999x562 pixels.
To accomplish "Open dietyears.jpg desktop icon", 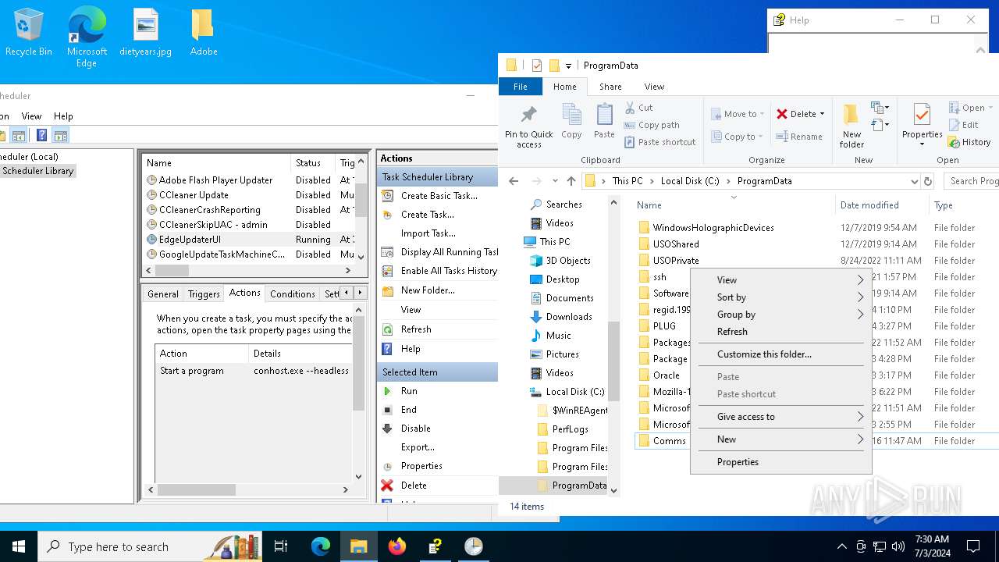I will point(146,33).
